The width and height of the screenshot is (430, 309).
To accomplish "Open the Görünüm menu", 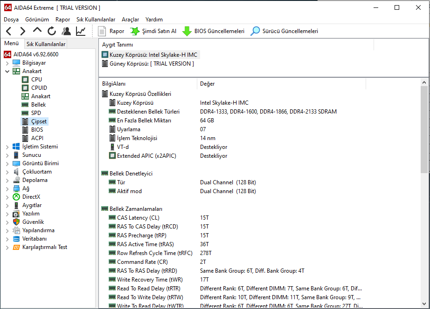I will pyautogui.click(x=37, y=20).
